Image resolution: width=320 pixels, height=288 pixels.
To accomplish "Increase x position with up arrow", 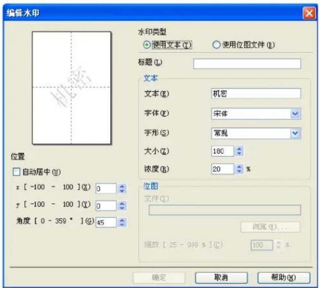I will pos(122,186).
